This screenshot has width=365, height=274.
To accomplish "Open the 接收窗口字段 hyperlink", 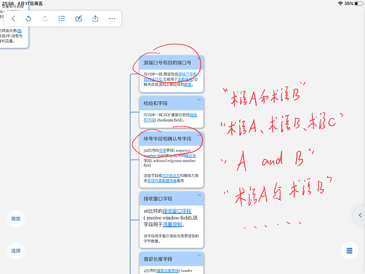I will (x=177, y=211).
